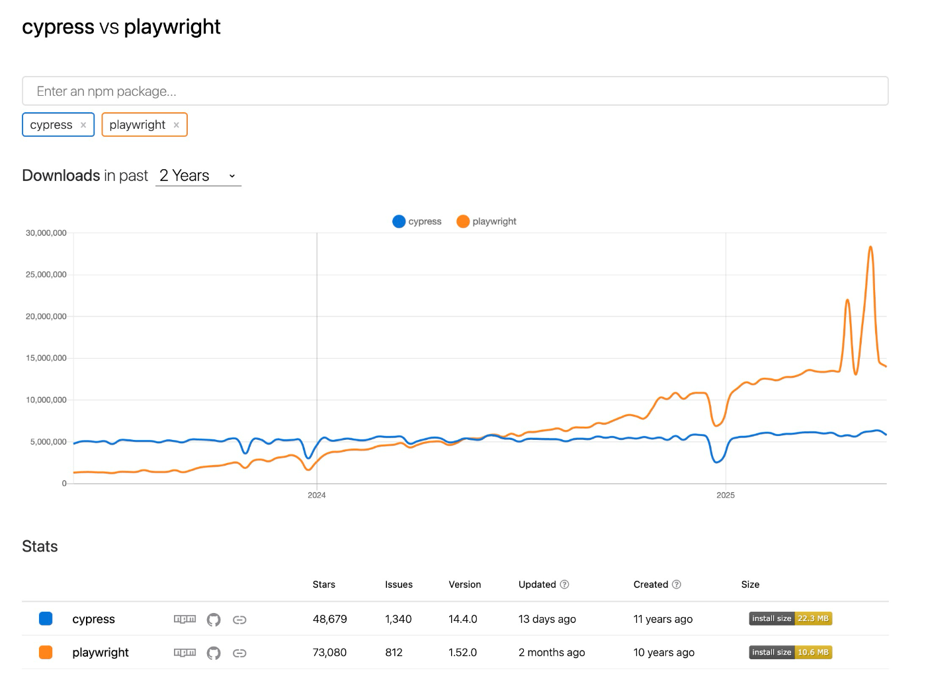Focus the npm package search field

(455, 91)
